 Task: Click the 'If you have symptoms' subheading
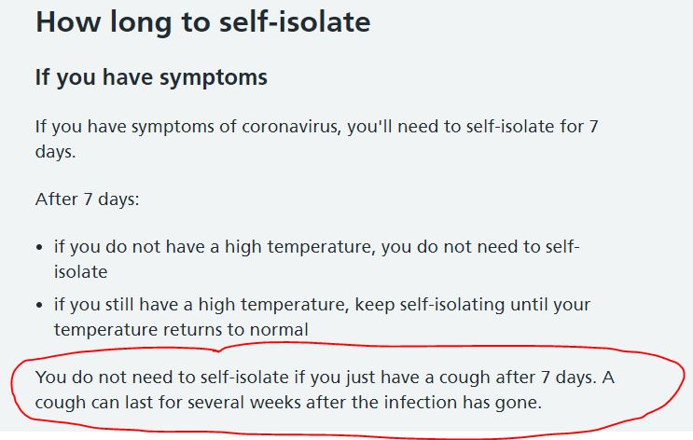tap(151, 77)
